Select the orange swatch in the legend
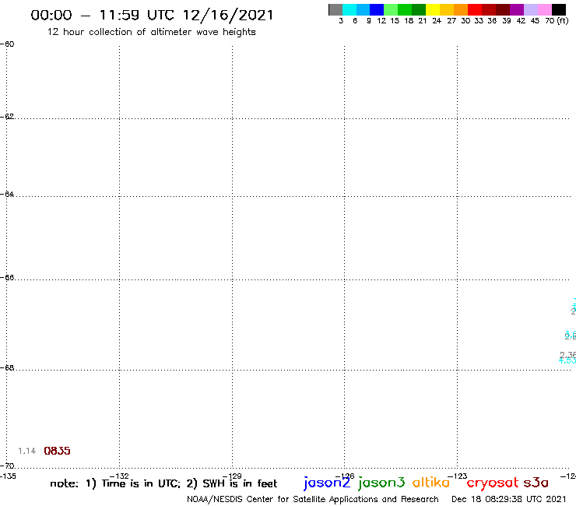 coord(461,9)
